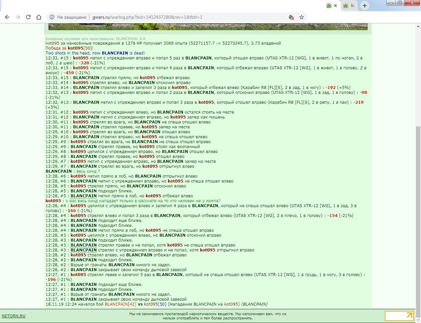Image resolution: width=421 pixels, height=323 pixels.
Task: Open BLANCPAIN[42] in the 'начался бой' line
Action: (x=120, y=304)
